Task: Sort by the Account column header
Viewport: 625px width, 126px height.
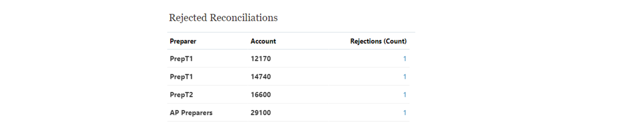Action: pos(263,41)
